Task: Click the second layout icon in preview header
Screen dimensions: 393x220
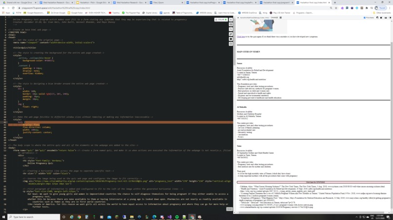Action: (381, 18)
